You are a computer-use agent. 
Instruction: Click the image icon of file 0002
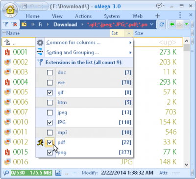coord(7,62)
